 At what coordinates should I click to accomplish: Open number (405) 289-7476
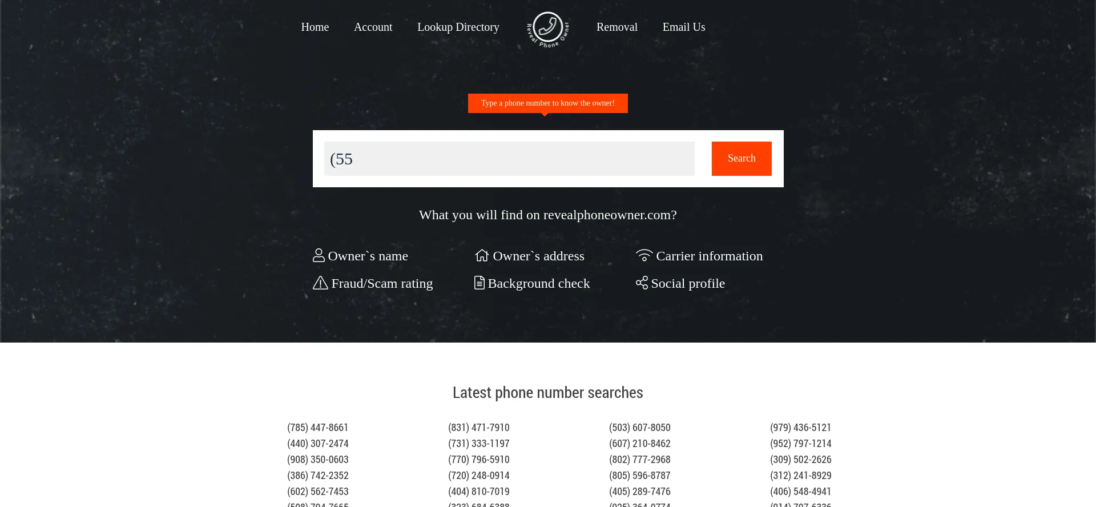click(640, 492)
